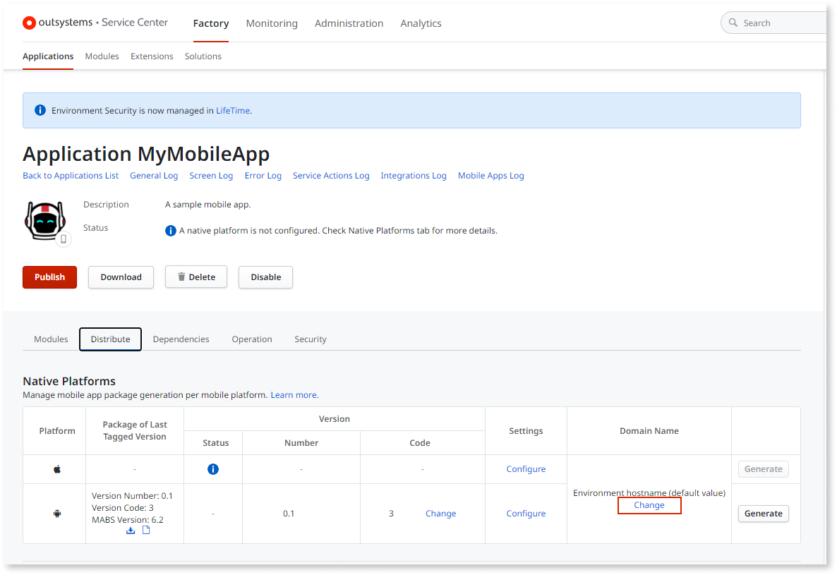Change the Domain Name environment hostname
Viewport: 837px width, 575px height.
[649, 505]
